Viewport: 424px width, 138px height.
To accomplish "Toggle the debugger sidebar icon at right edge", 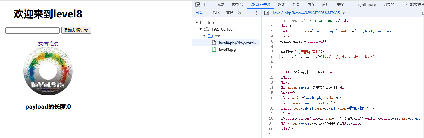I will coord(422,13).
